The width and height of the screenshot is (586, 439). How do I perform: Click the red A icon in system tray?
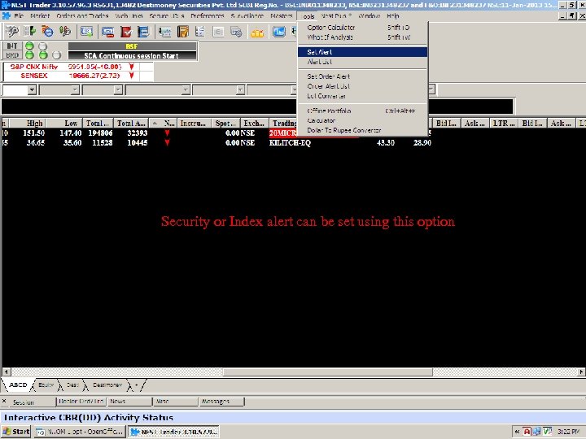point(527,432)
